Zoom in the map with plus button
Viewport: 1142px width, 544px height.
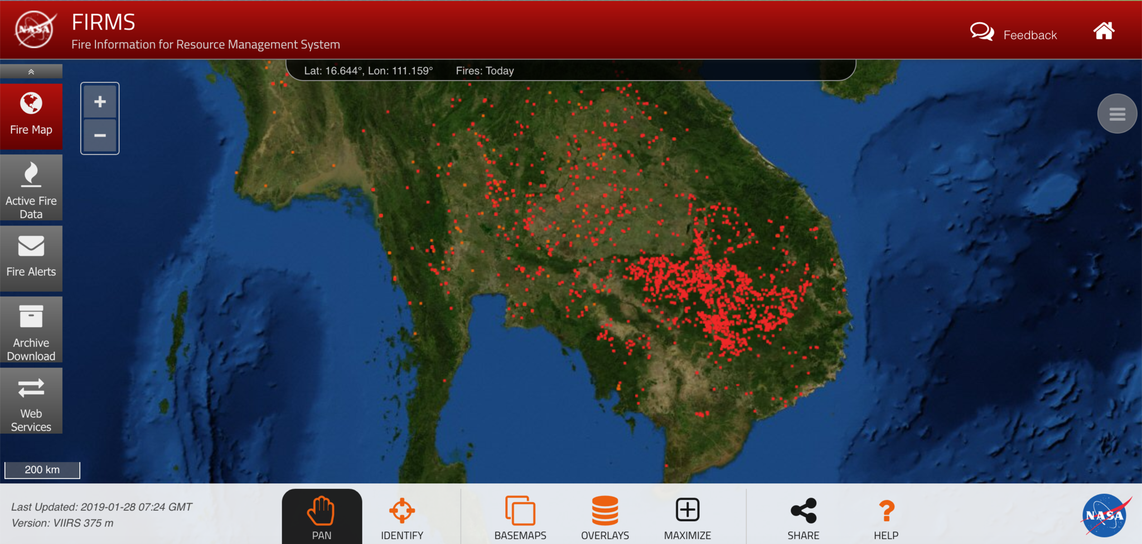coord(100,102)
